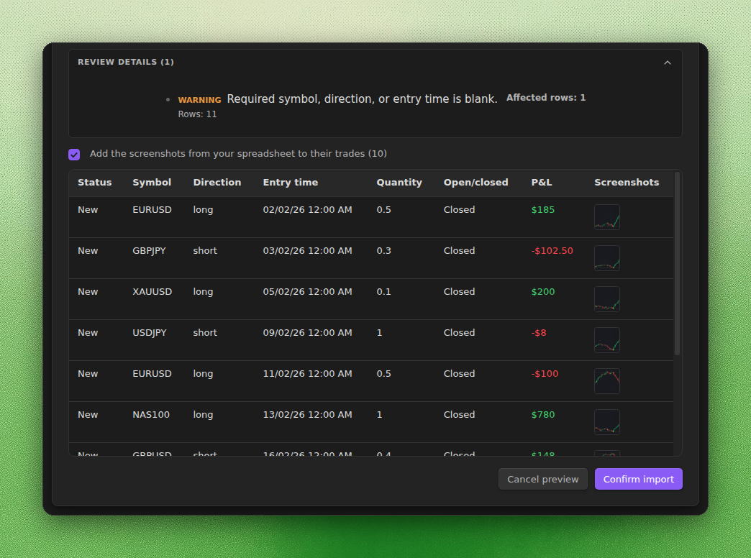Click the -$102.50 P&L value
The width and height of the screenshot is (751, 558).
pos(552,250)
